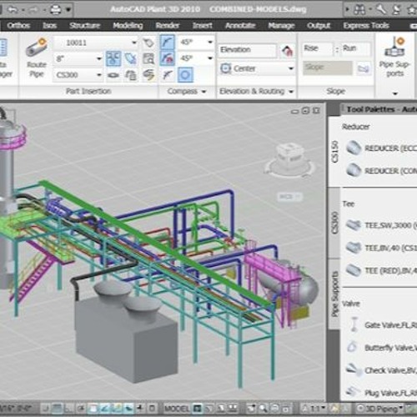Expand the Compass panel arrow
This screenshot has width=417, height=417.
click(x=203, y=92)
